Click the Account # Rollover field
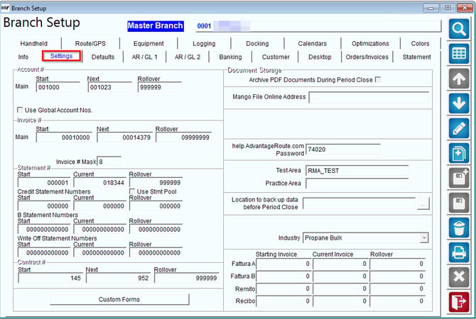Viewport: 476px width, 319px height. click(x=160, y=87)
